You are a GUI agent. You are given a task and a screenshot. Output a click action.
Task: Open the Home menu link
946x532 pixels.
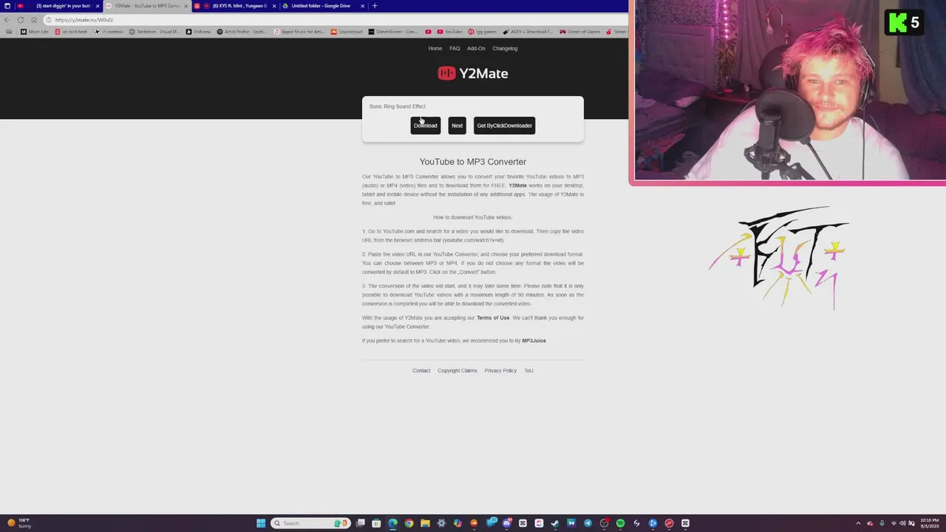(x=435, y=49)
